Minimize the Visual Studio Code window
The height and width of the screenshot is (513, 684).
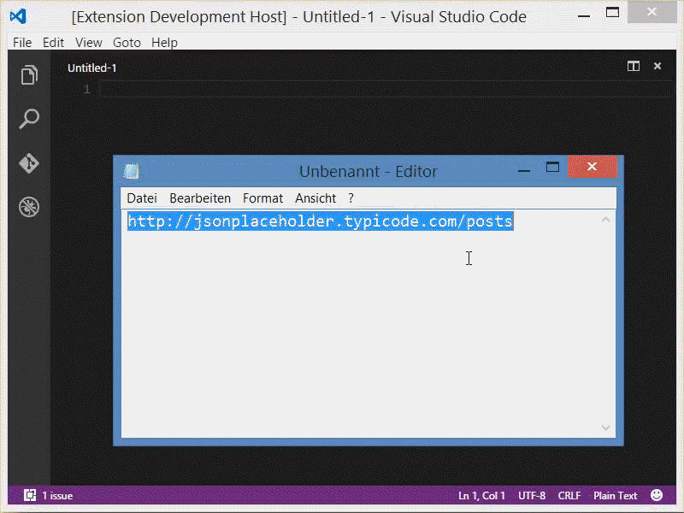pos(584,15)
